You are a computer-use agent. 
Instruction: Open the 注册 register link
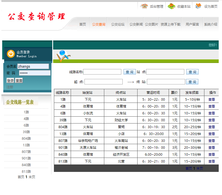[10, 87]
